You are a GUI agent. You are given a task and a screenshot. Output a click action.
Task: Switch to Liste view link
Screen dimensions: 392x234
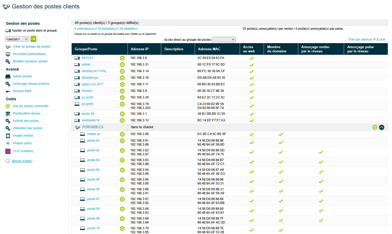coord(382,39)
